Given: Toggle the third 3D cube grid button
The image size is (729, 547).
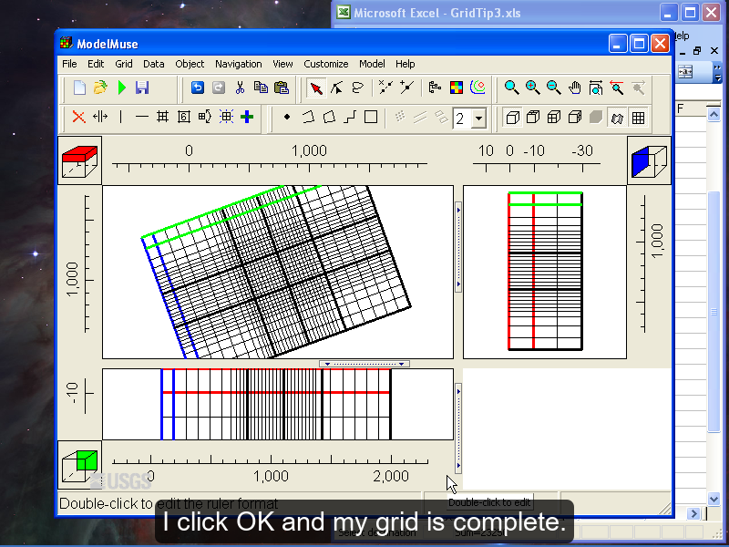Looking at the screenshot, I should pyautogui.click(x=554, y=118).
